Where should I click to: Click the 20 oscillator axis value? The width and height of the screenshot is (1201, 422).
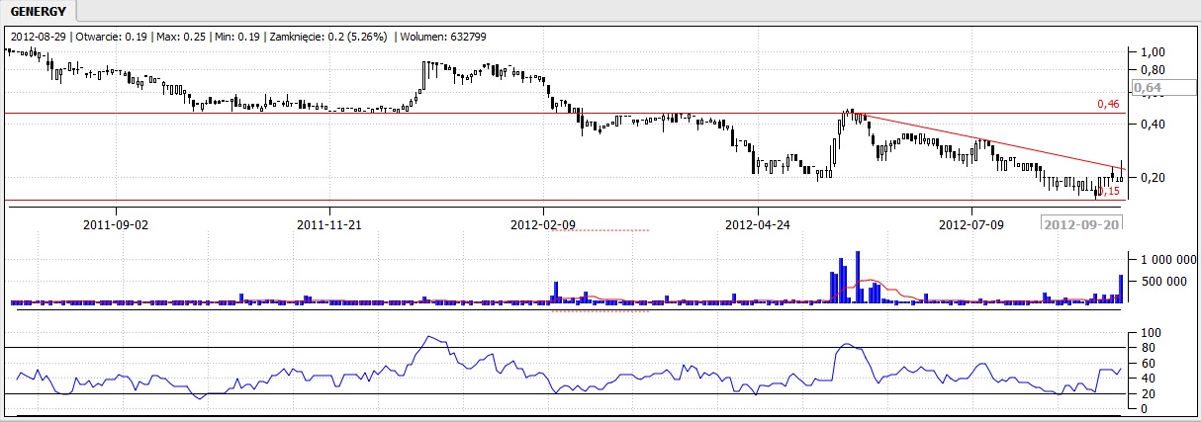click(x=1148, y=394)
